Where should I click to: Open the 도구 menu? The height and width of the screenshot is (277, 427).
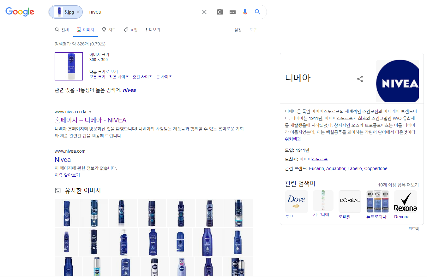point(253,30)
